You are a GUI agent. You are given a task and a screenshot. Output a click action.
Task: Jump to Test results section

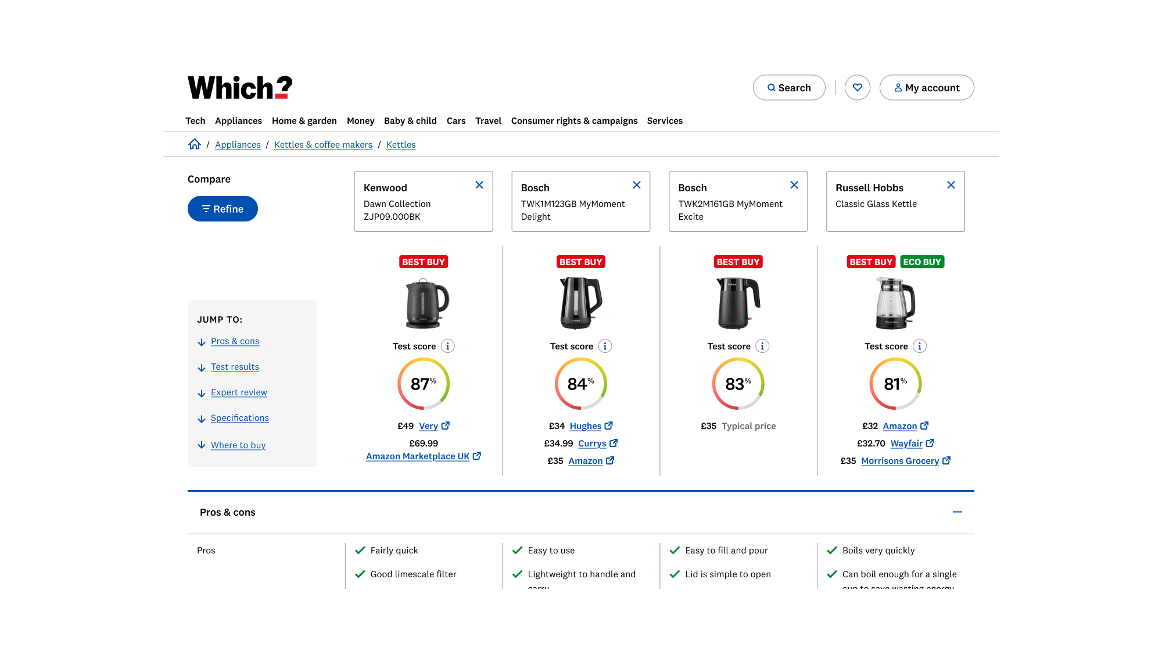click(x=235, y=367)
